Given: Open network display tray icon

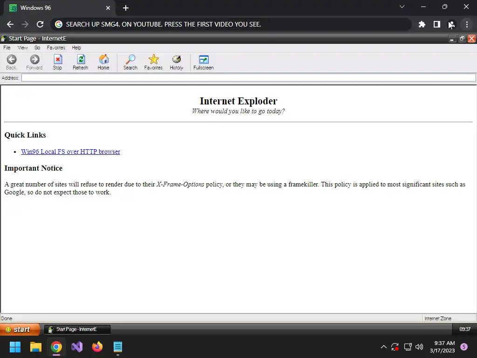Looking at the screenshot, I should tap(408, 347).
